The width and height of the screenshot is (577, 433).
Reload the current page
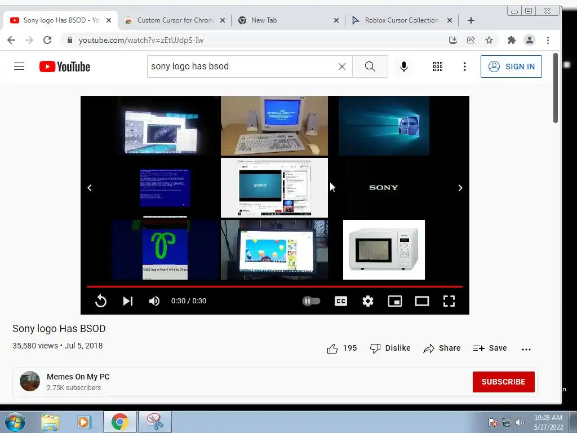(47, 40)
